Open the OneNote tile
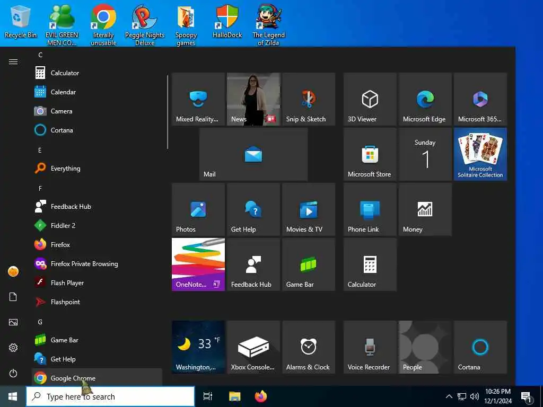543x407 pixels. point(198,264)
